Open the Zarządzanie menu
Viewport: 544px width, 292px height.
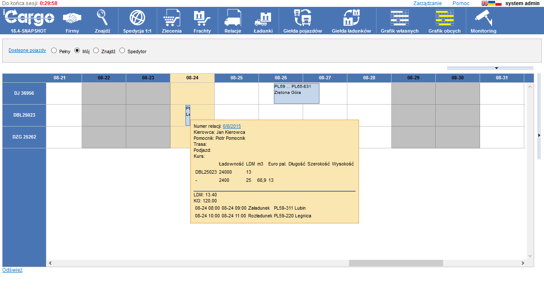tap(427, 3)
